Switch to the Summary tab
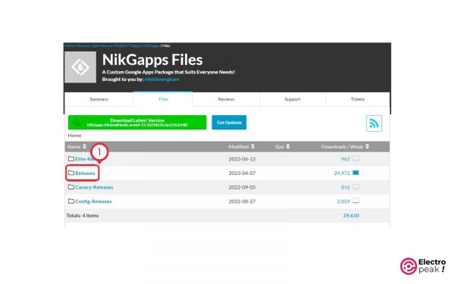This screenshot has width=455, height=284. 99,99
